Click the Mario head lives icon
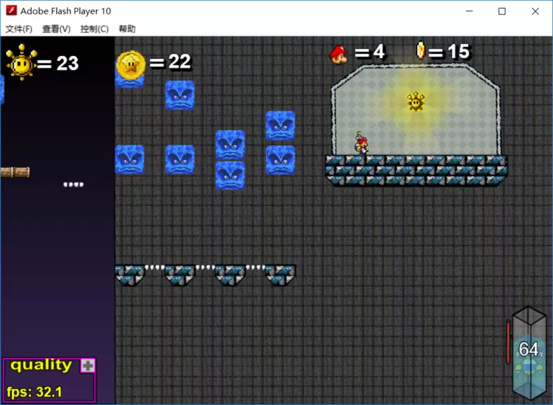 click(339, 55)
